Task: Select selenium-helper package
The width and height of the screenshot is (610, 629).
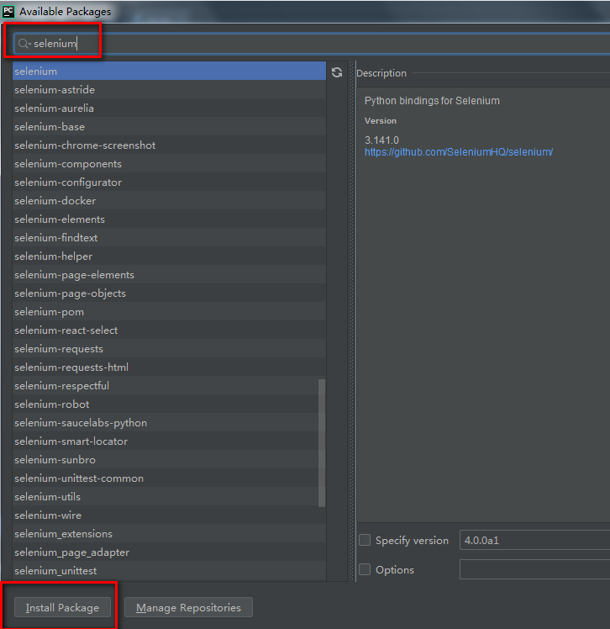Action: pyautogui.click(x=169, y=256)
